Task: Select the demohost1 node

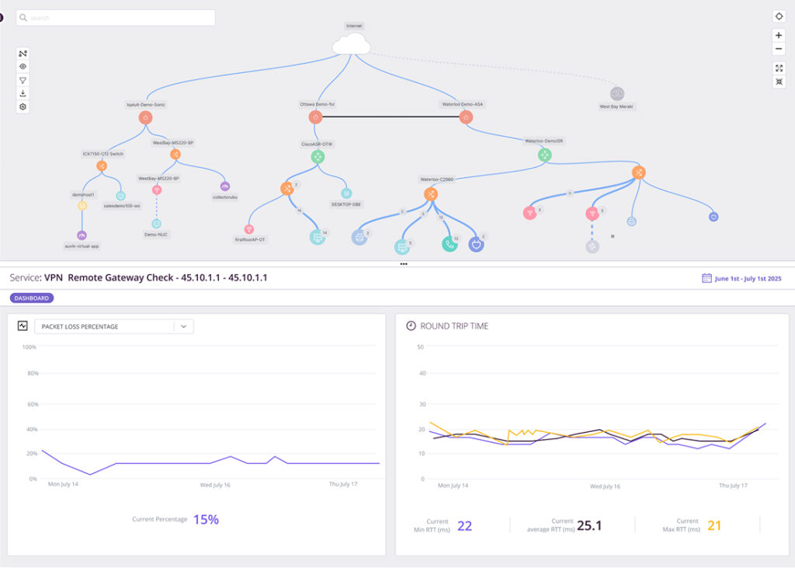Action: click(x=82, y=206)
